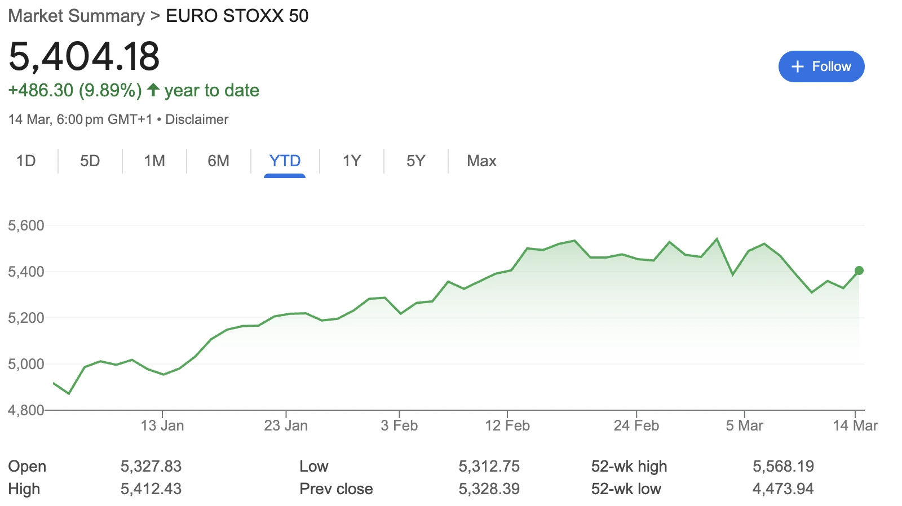Show the 1Y chart range
Screen dimensions: 902x506
352,161
